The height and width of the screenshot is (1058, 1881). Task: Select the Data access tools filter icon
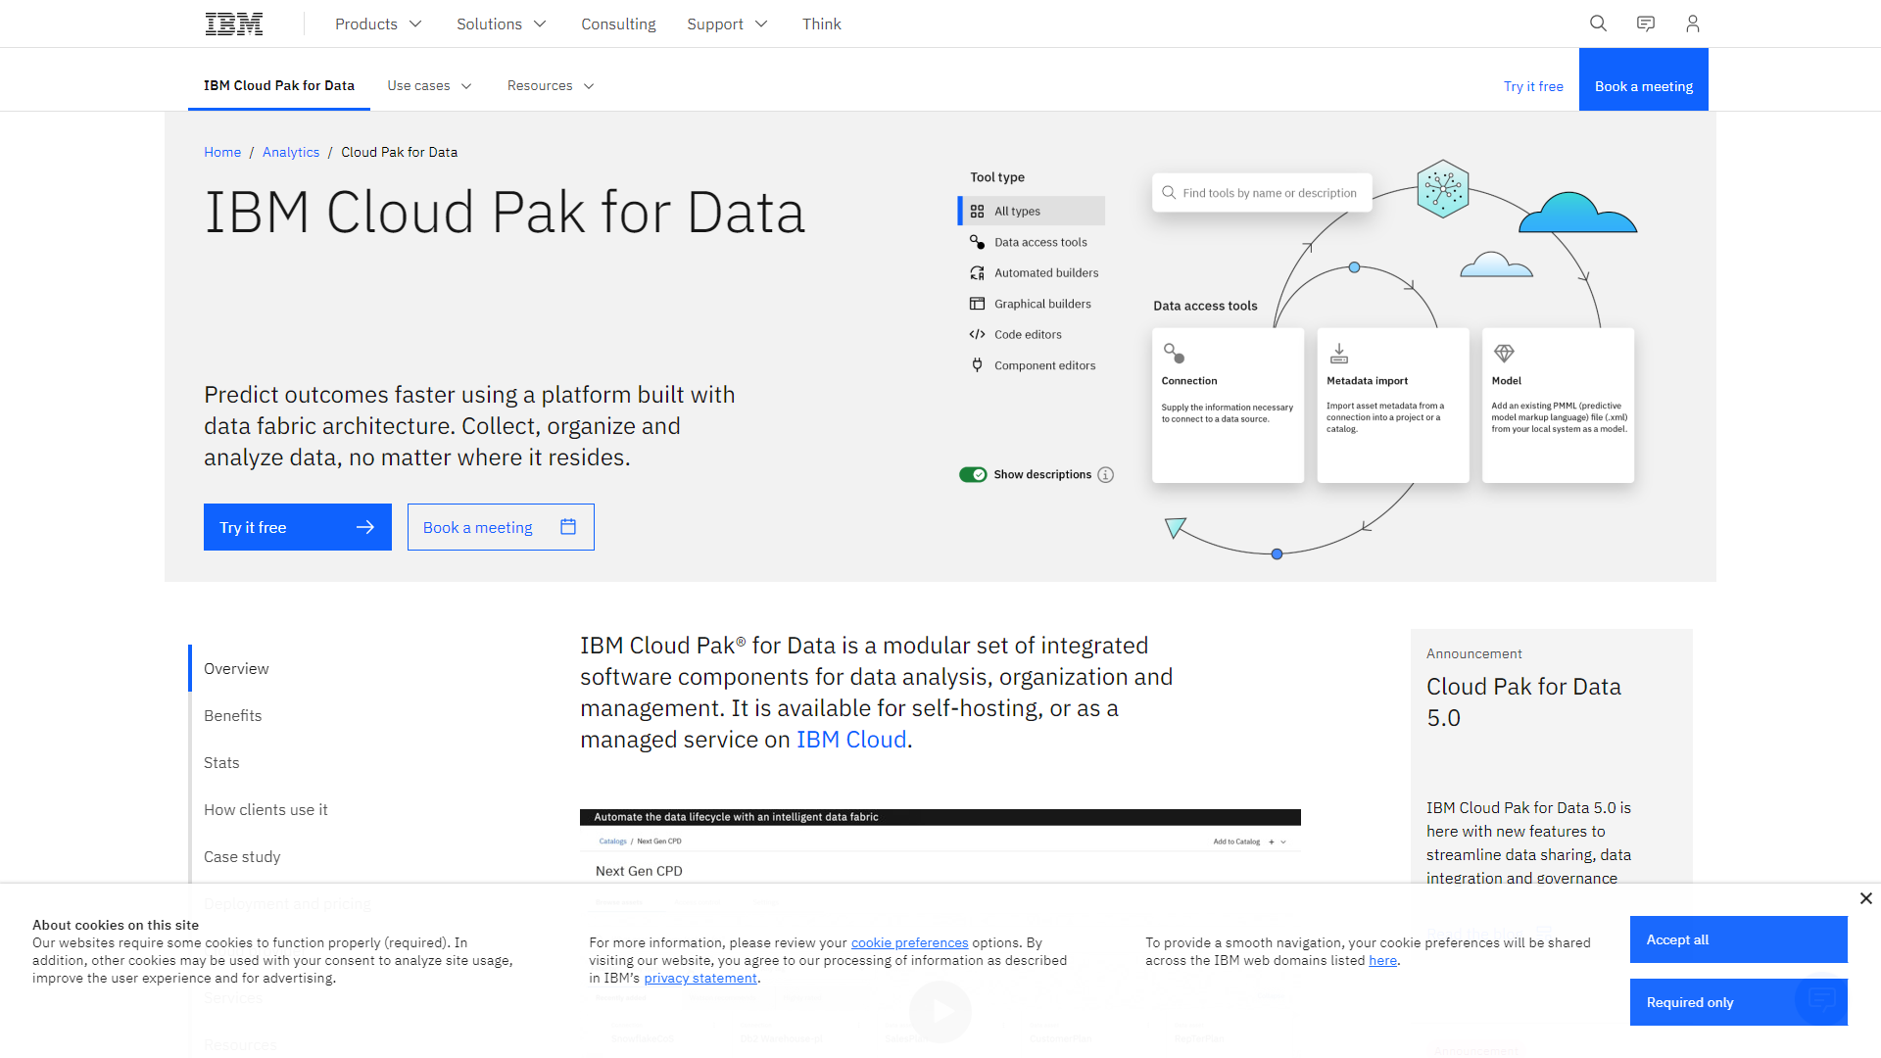click(977, 242)
